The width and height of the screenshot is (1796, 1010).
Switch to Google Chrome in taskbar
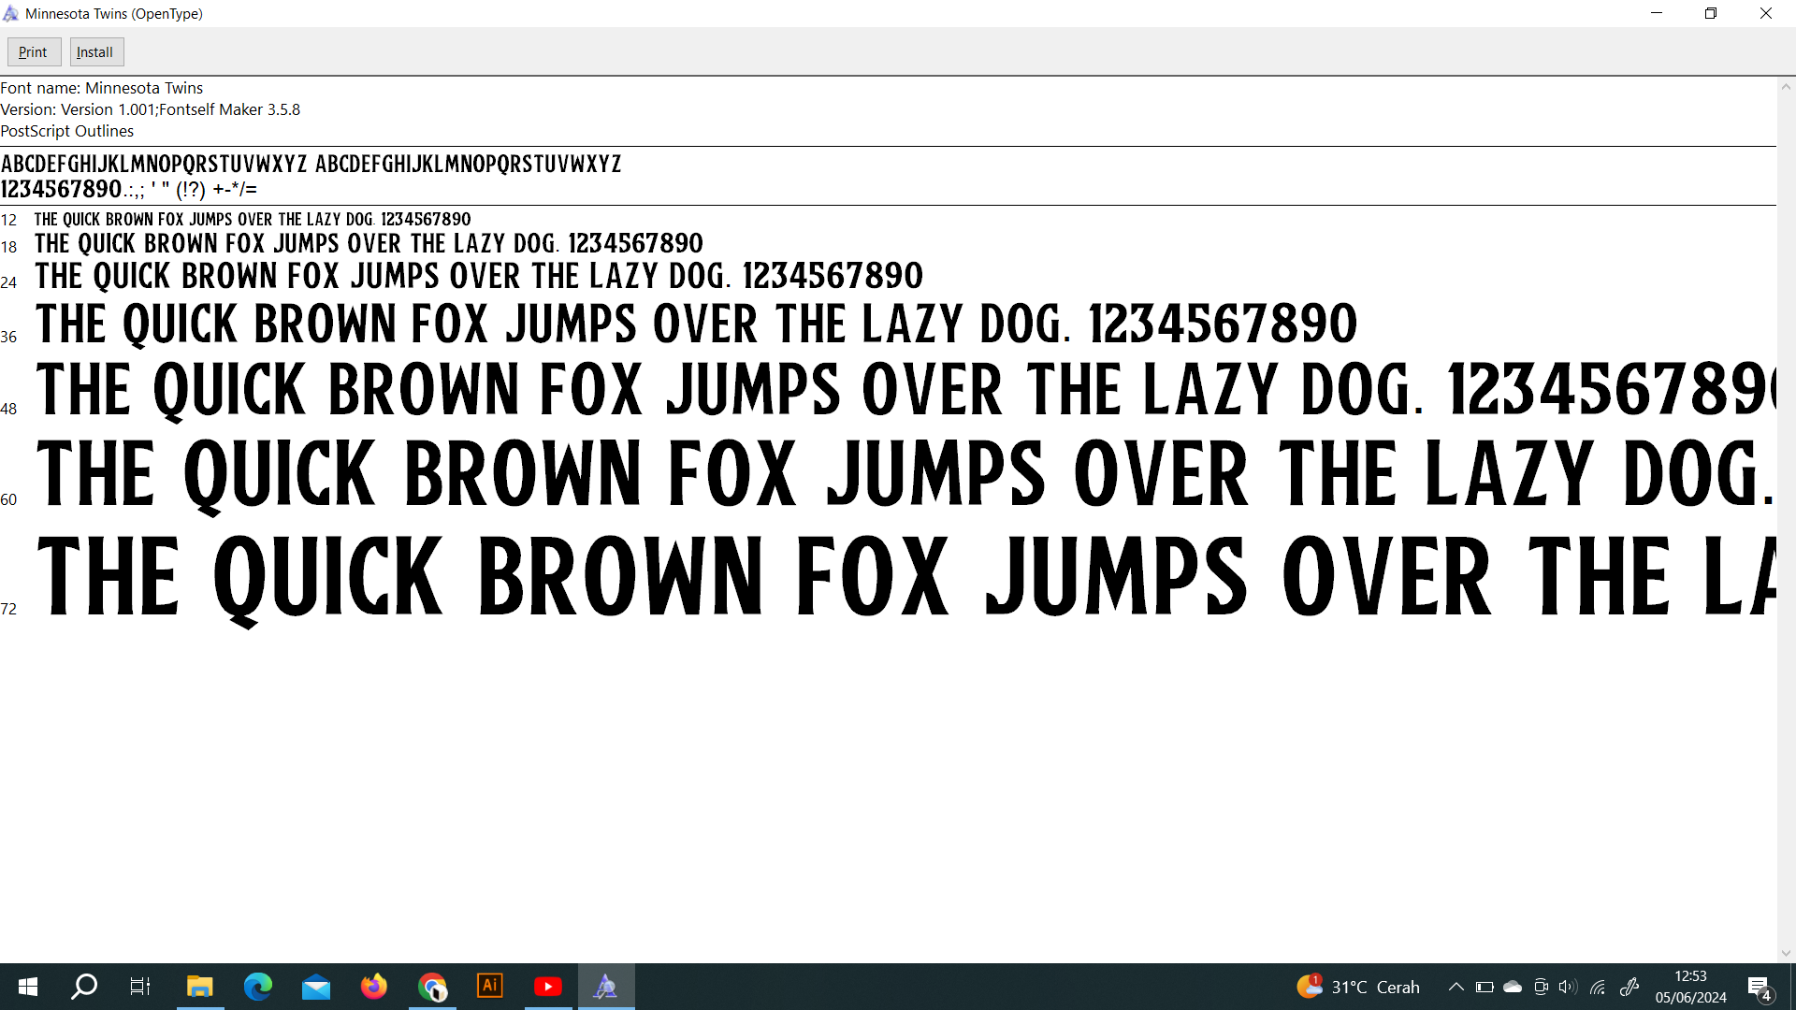[432, 987]
